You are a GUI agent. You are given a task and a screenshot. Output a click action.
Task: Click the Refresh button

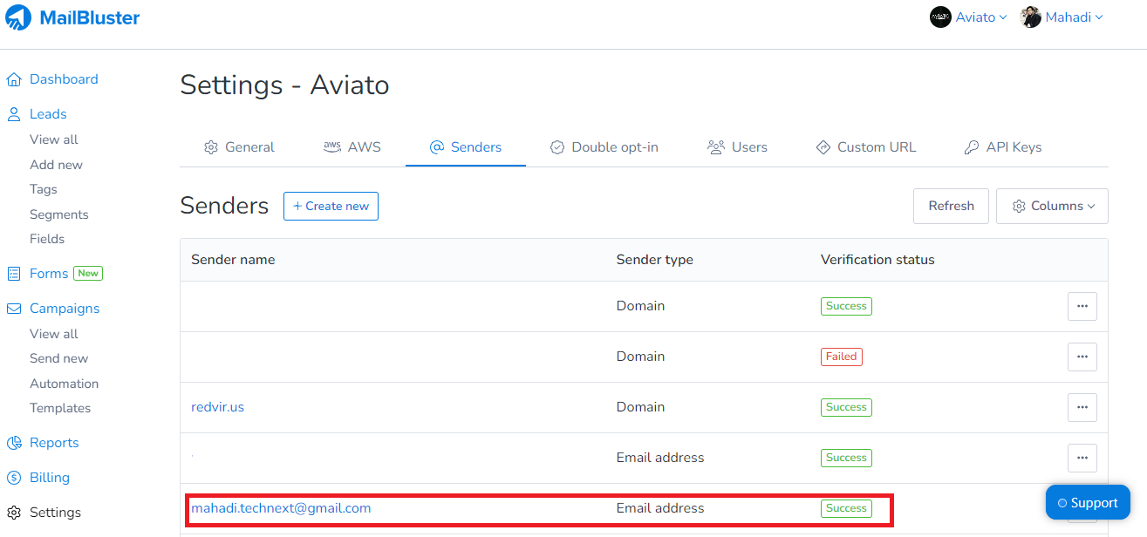click(951, 207)
